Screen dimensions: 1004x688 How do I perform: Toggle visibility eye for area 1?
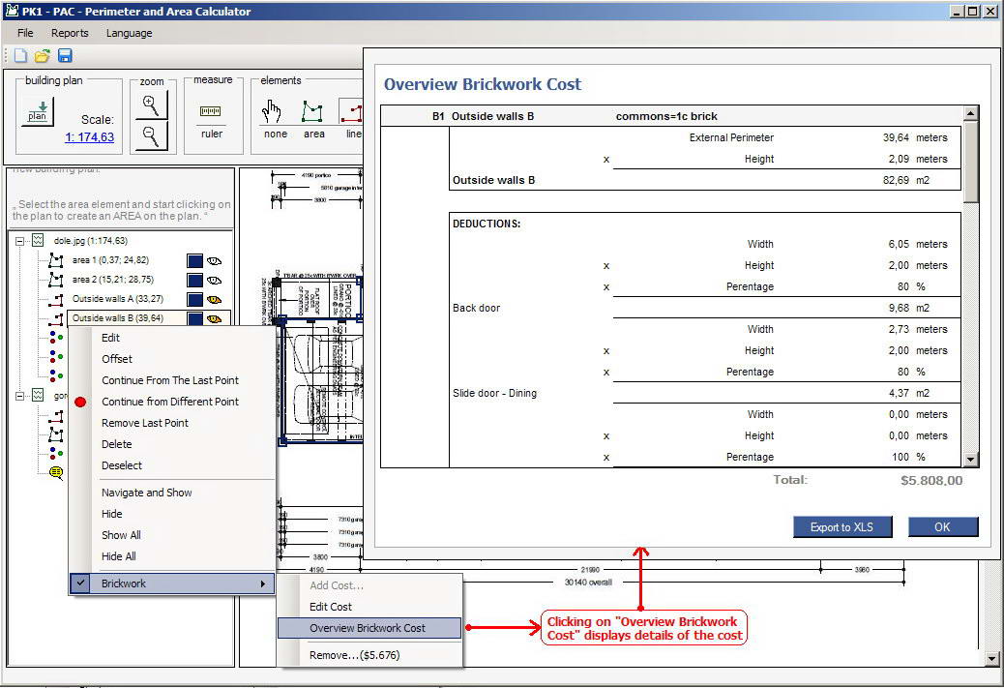pos(214,260)
